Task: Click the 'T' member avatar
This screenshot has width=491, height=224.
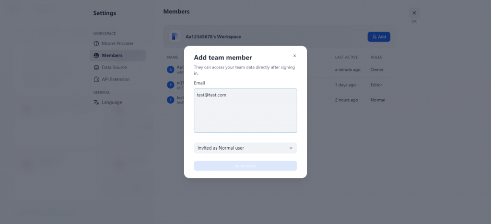Action: pyautogui.click(x=170, y=100)
